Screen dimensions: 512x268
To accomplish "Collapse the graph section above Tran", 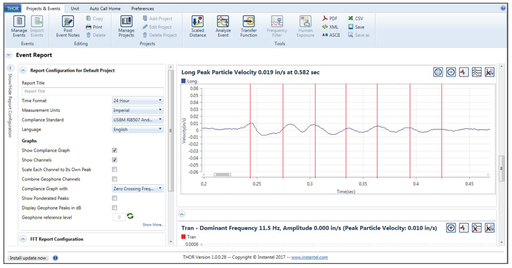I will click(x=182, y=214).
